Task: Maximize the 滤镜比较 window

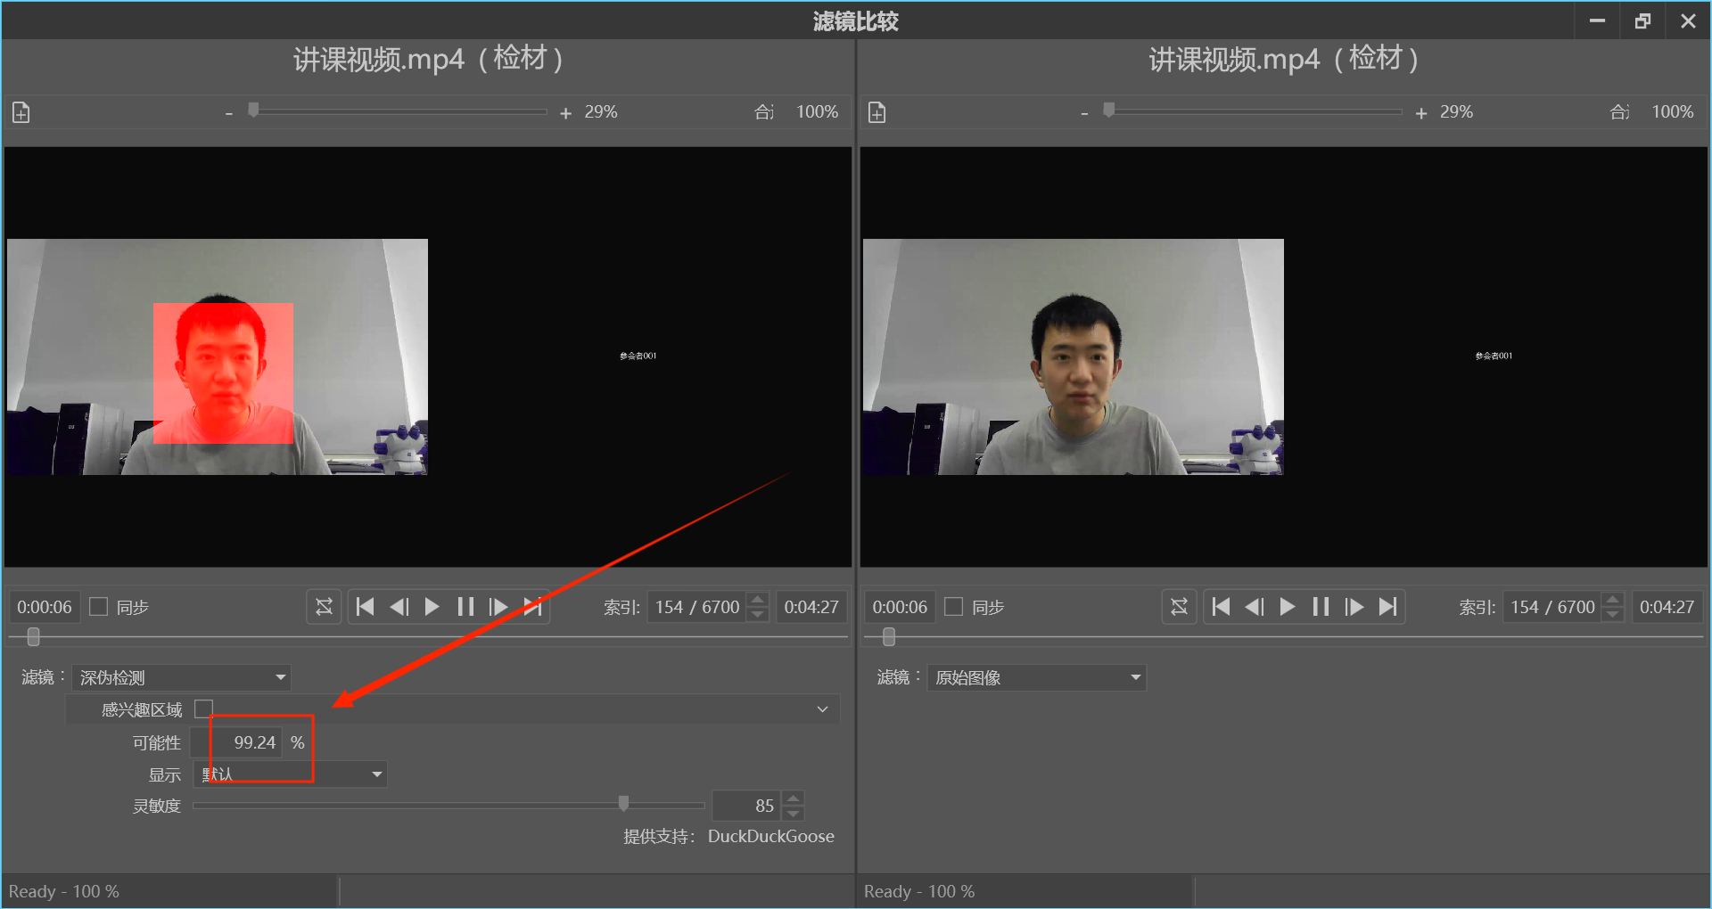Action: [x=1642, y=20]
